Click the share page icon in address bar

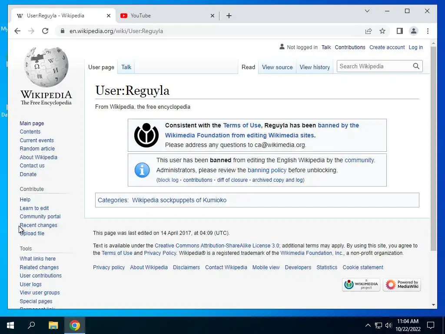point(369,31)
